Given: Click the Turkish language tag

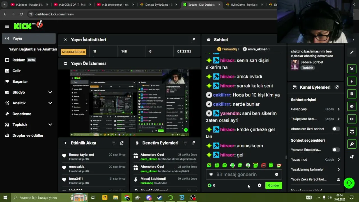Looking at the screenshot, I should 308,68.
